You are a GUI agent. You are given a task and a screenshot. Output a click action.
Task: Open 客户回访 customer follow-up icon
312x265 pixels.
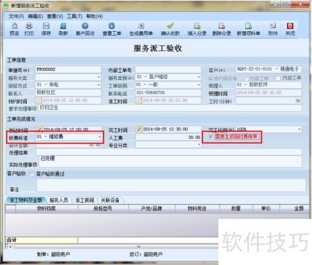[85, 26]
